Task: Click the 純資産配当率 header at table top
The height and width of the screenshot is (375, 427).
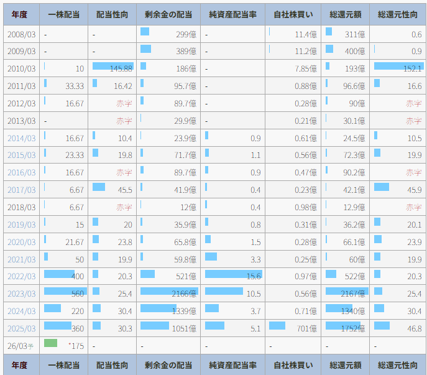Action: [232, 14]
